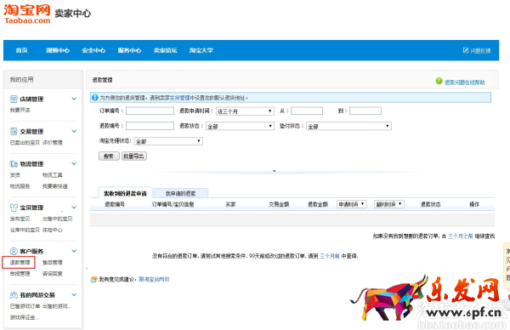Viewport: 510px width, 330px height.
Task: Click the 客户服务 person icon
Action: [14, 251]
